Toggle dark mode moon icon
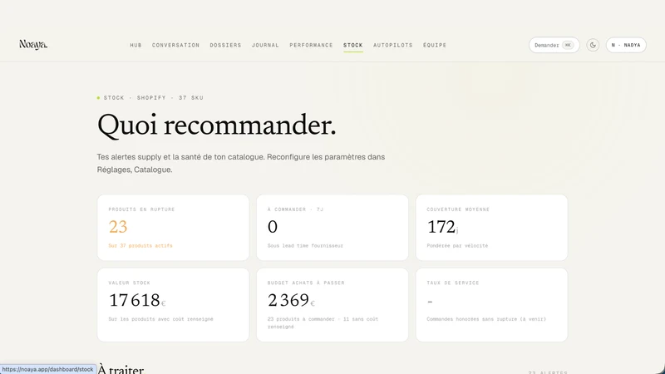This screenshot has height=374, width=665. [x=593, y=45]
